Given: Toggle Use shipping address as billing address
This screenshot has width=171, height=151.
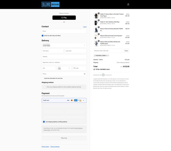Looking at the screenshot, I should coord(44,122).
